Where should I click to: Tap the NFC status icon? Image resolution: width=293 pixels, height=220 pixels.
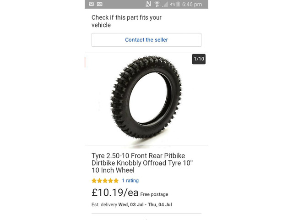(x=148, y=4)
